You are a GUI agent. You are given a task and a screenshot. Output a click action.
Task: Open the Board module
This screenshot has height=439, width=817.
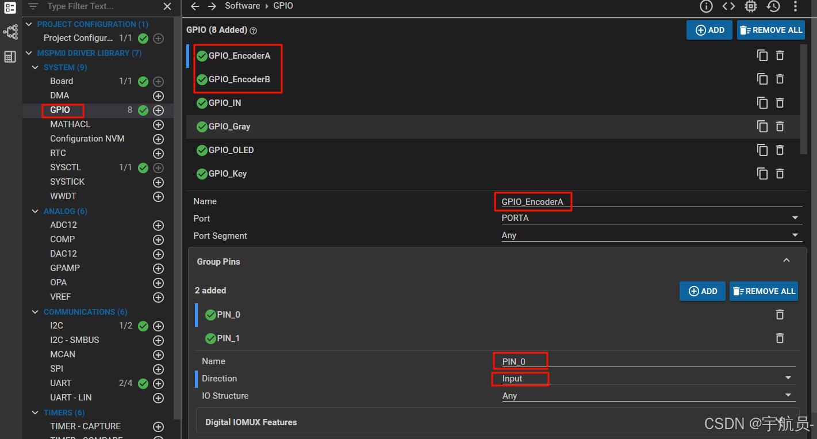tap(62, 81)
